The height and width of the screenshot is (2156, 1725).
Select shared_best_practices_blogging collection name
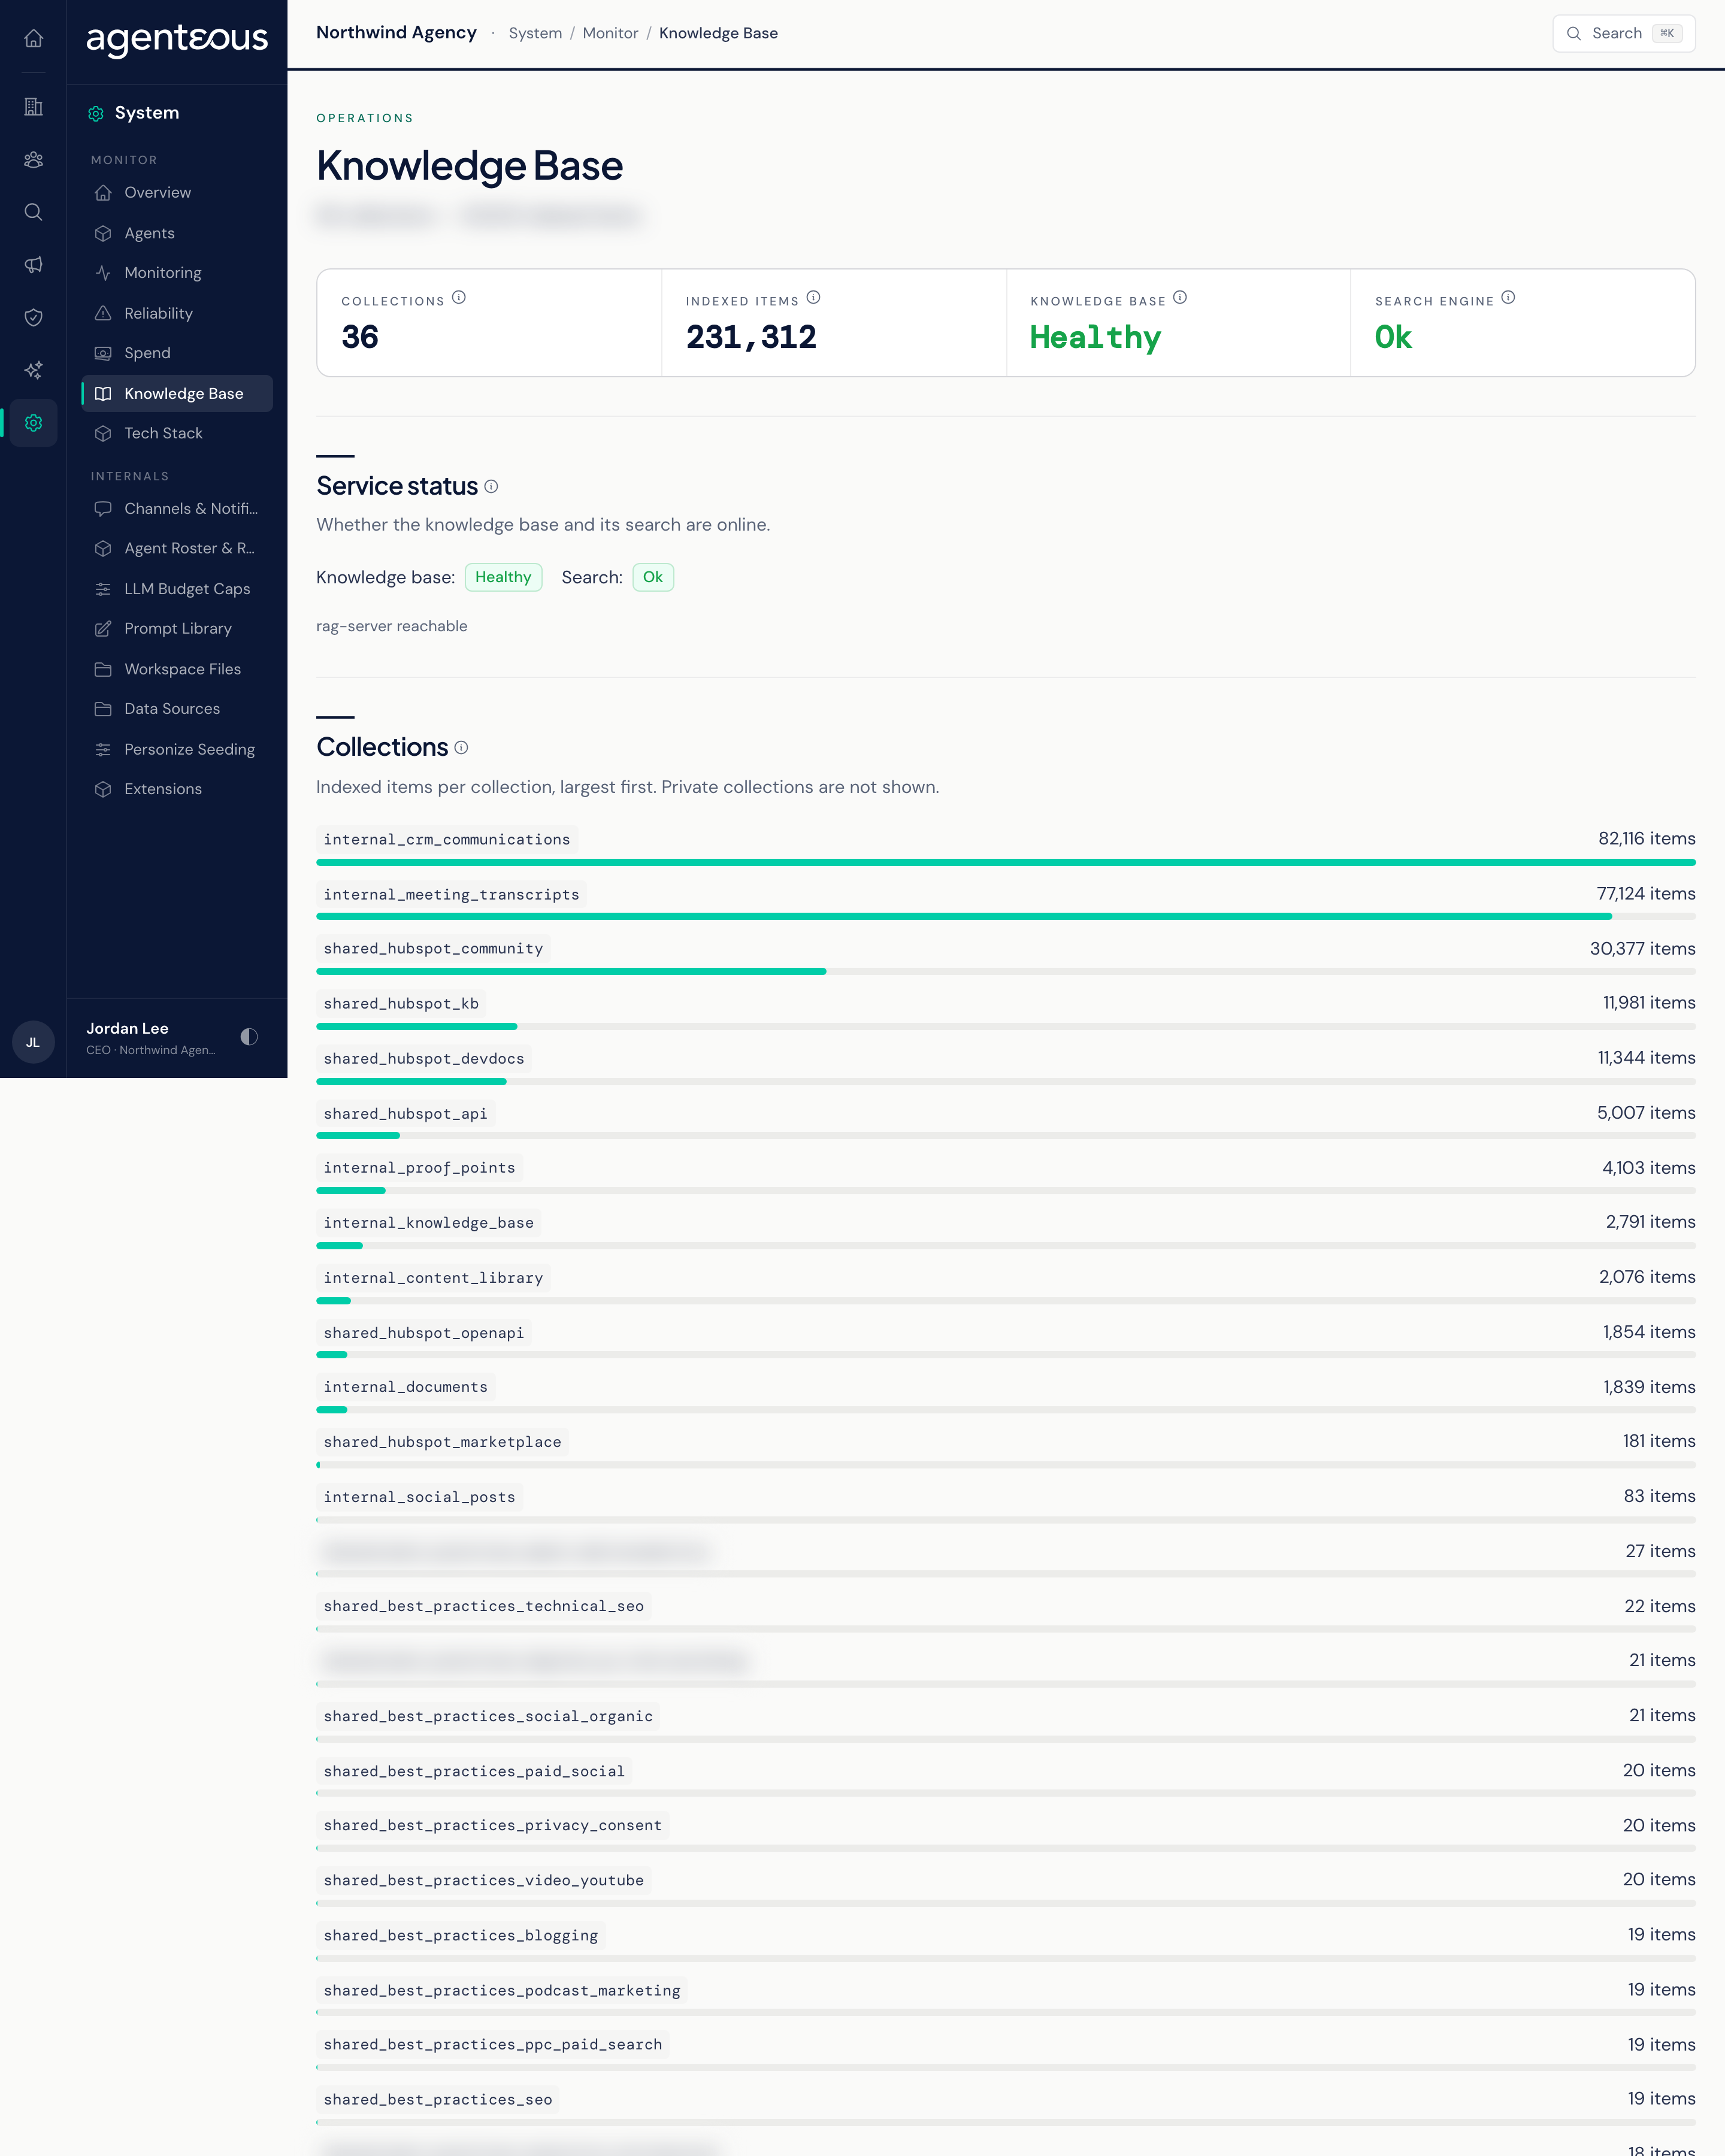(461, 1936)
